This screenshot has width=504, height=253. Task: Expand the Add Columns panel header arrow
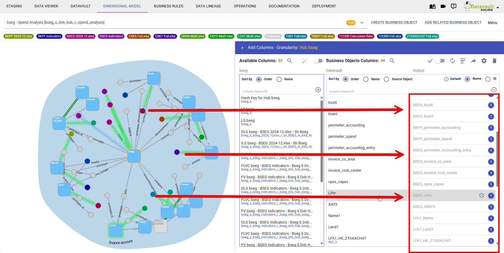pos(243,48)
